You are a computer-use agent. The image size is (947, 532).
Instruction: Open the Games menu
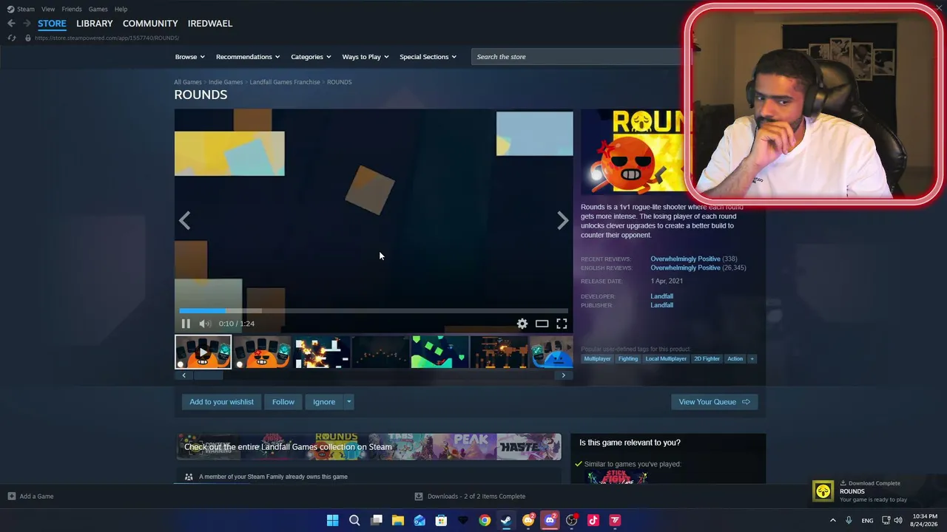(x=98, y=9)
